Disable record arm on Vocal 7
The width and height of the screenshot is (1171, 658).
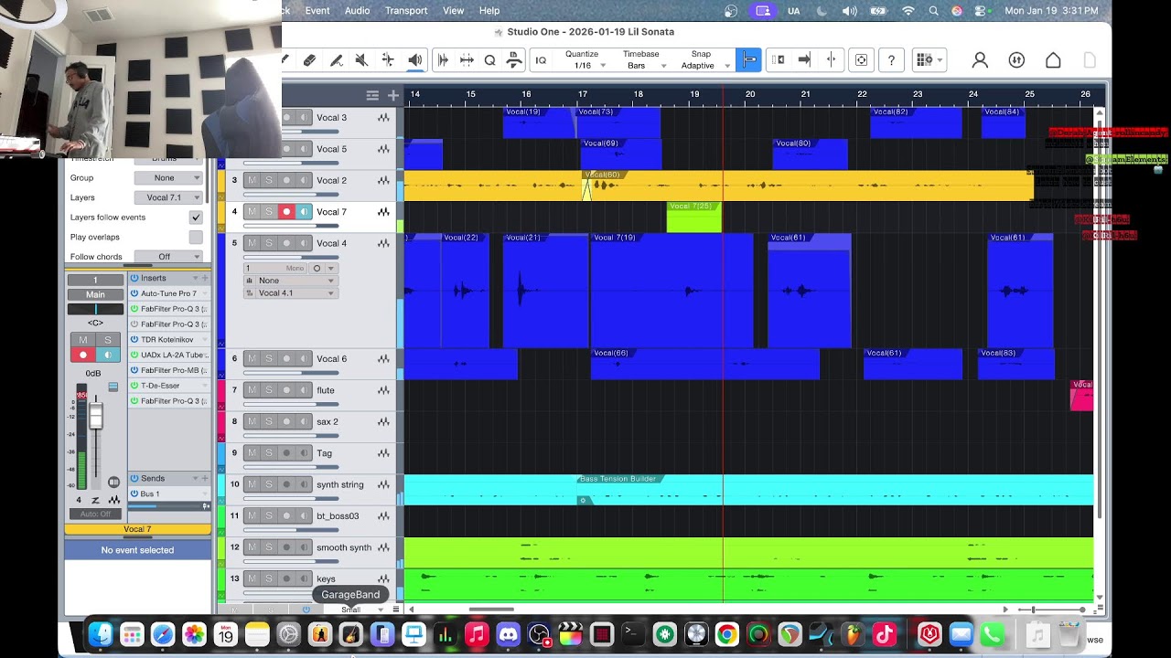pyautogui.click(x=286, y=212)
